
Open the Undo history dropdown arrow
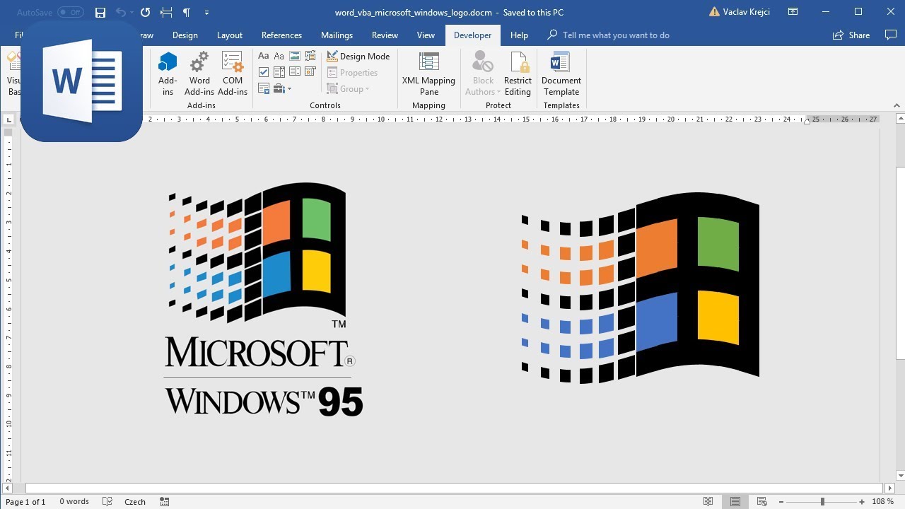[x=132, y=13]
